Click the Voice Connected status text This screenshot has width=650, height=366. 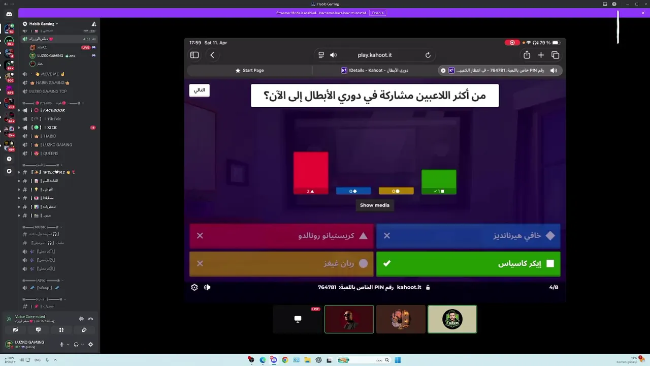pos(30,317)
